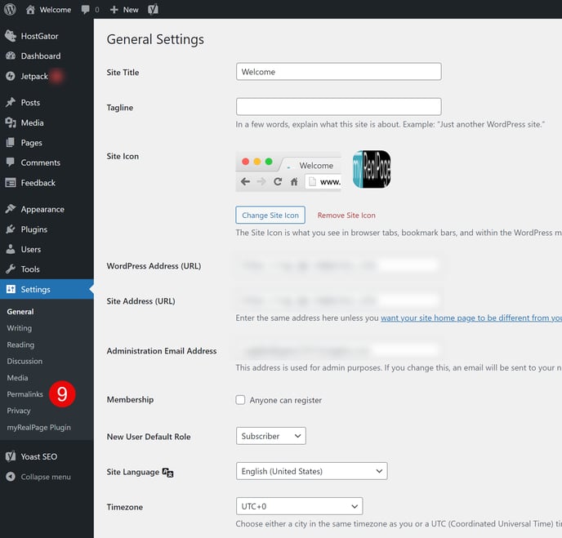
Task: Open the Media settings submenu item
Action: pos(18,377)
